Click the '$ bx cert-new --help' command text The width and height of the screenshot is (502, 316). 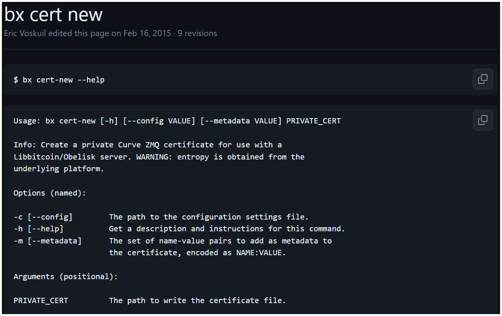(59, 80)
